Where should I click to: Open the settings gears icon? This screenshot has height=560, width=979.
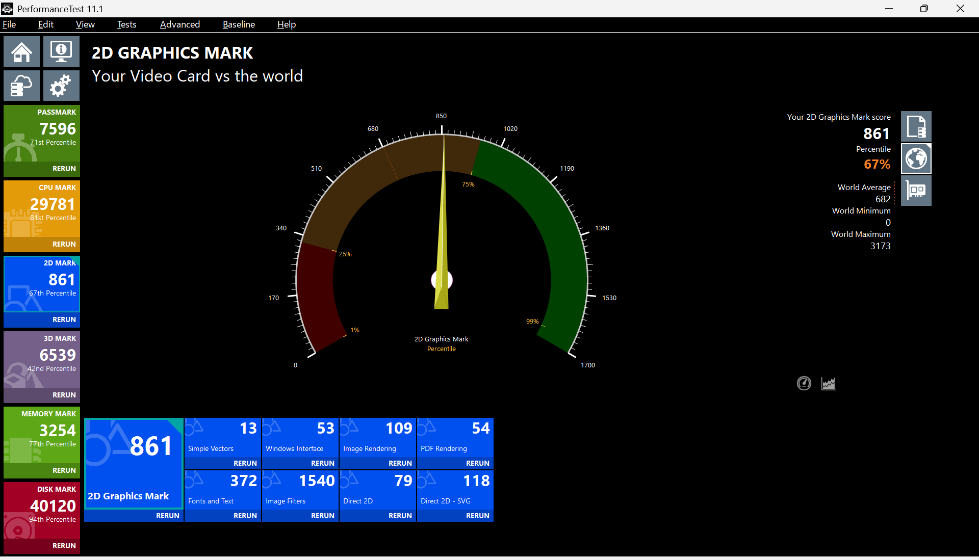tap(61, 86)
